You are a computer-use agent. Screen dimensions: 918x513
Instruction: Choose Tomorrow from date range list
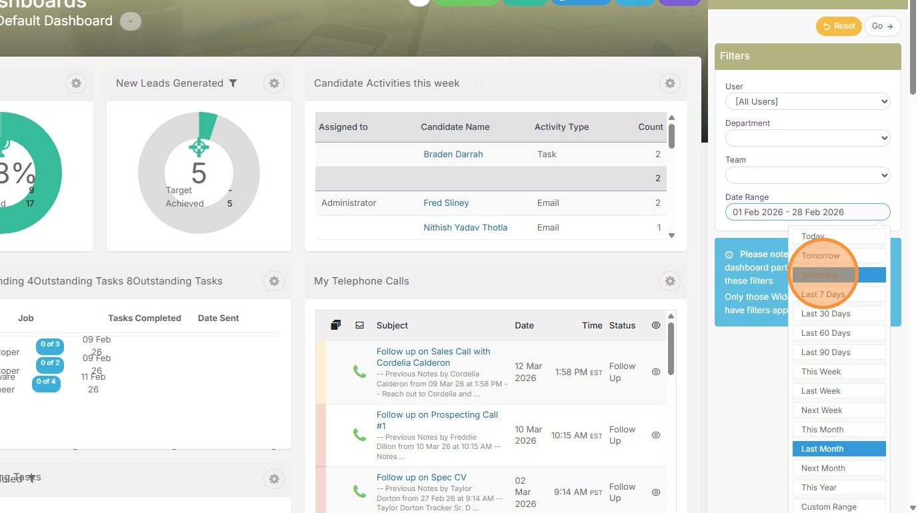[839, 256]
